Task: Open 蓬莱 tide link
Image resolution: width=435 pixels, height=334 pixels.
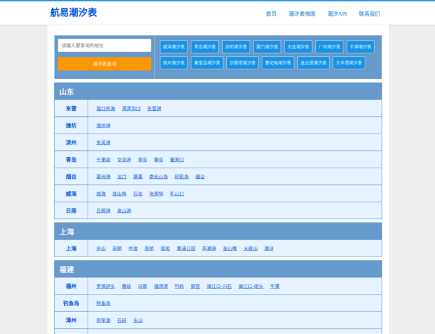Action: pyautogui.click(x=138, y=177)
